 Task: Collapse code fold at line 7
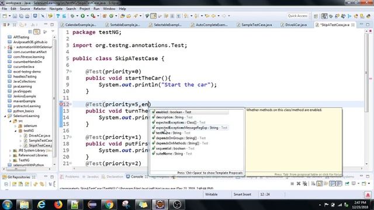[71, 71]
